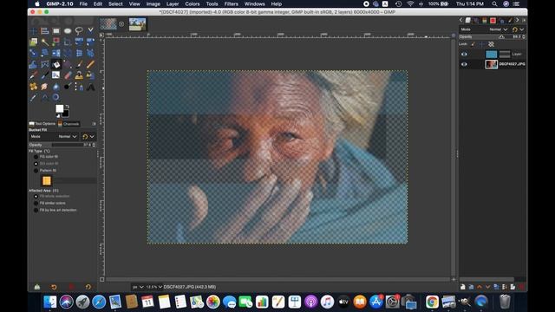Screen dimensions: 555x312
Task: Raise layer with the up arrow
Action: (480, 287)
